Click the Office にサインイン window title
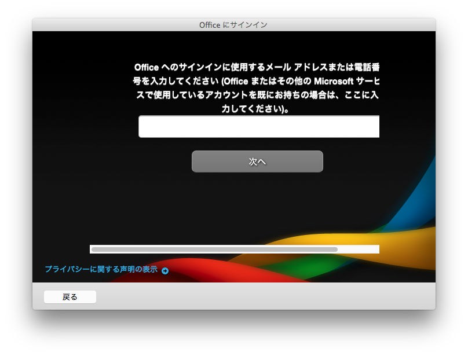468x356 pixels. (233, 25)
